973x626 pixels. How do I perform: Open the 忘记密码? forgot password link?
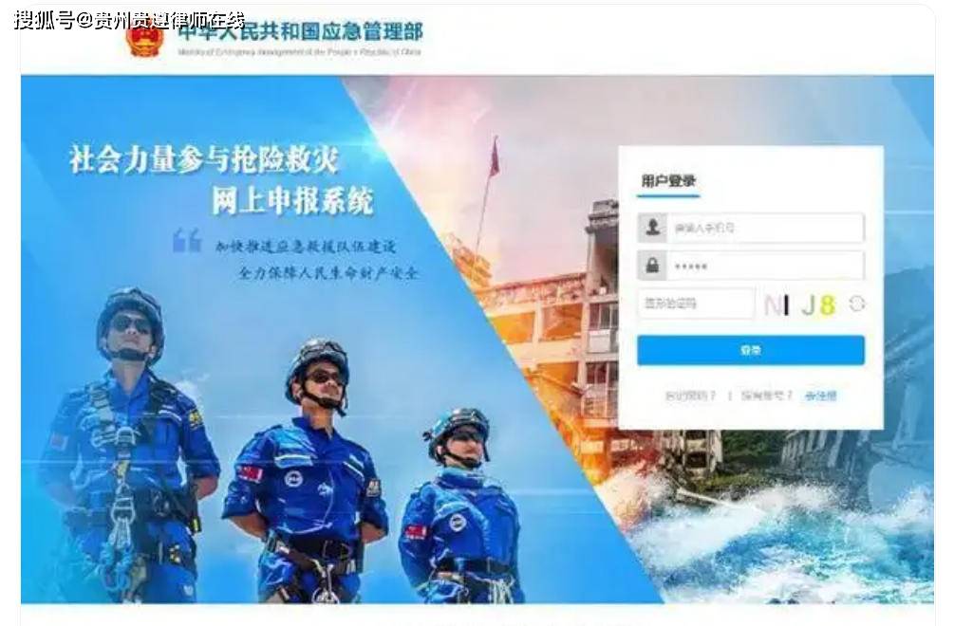[x=690, y=396]
